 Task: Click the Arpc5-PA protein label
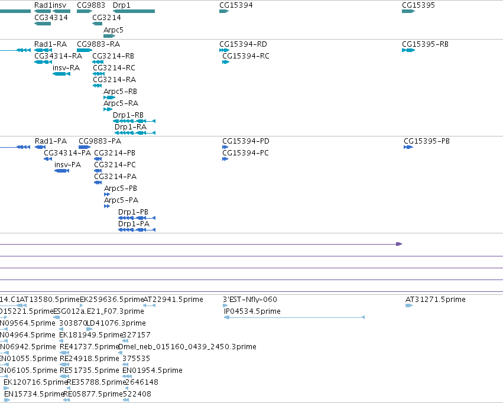(121, 200)
